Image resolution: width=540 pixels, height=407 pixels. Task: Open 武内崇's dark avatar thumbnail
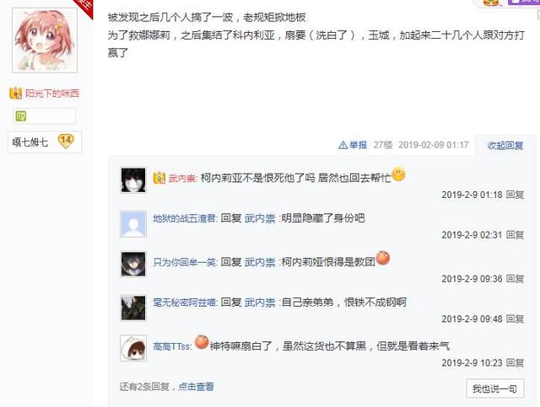(x=133, y=180)
